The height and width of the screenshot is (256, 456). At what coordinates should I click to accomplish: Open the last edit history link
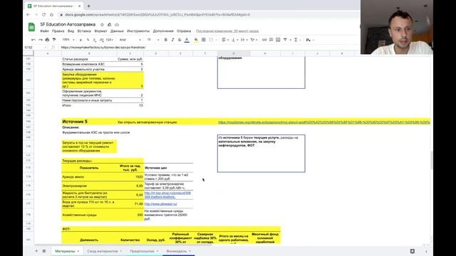coord(227,31)
